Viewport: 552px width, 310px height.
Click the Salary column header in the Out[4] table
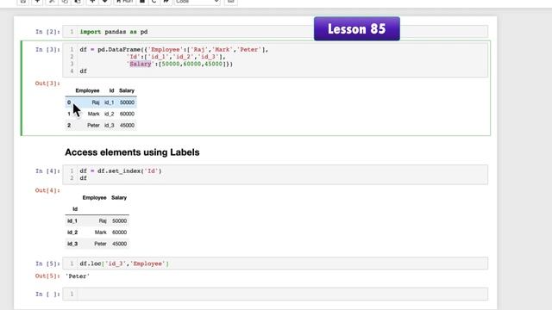click(x=119, y=197)
